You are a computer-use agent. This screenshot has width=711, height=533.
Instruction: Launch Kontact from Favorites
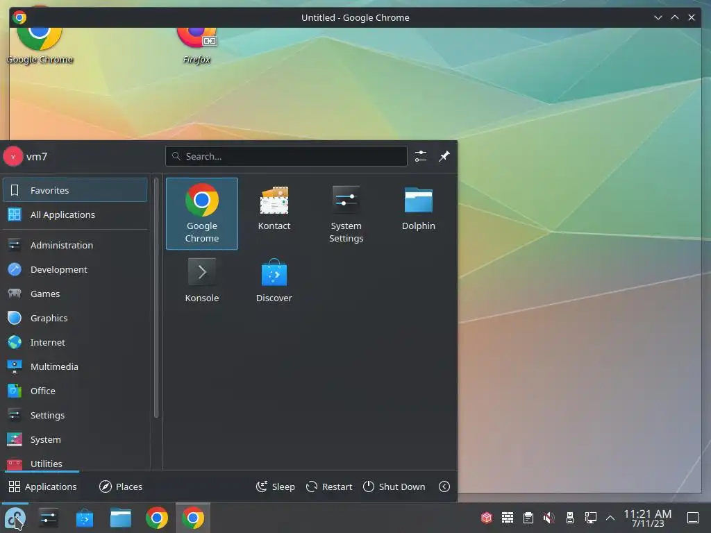[x=274, y=209]
